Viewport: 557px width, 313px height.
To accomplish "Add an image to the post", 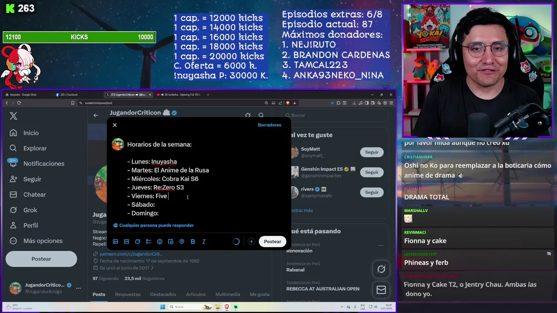I will 115,242.
